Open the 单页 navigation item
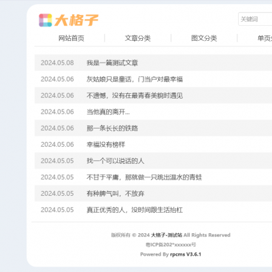 (x=265, y=38)
